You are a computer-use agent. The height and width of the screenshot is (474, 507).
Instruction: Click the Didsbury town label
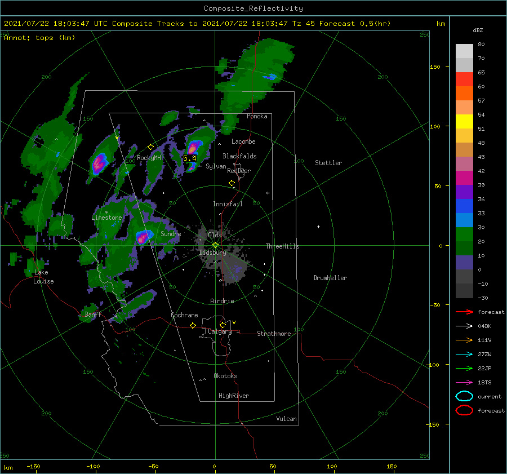pos(212,252)
